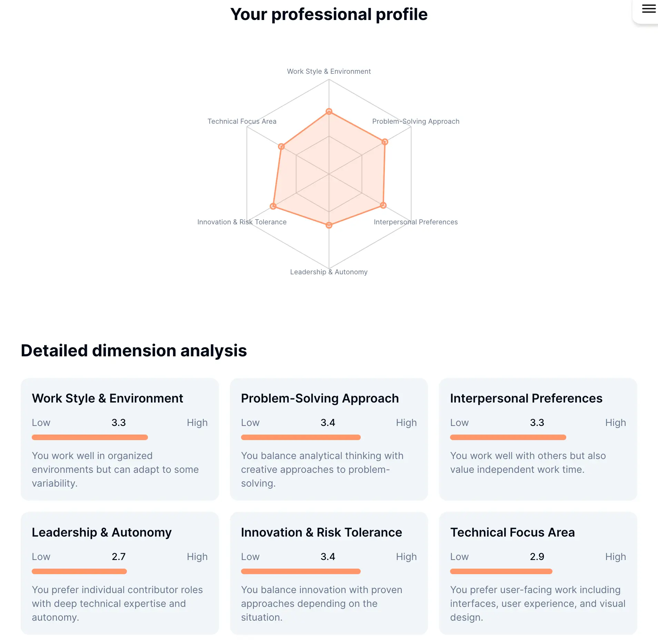Select the Work Style & Environment chart label
The height and width of the screenshot is (641, 658).
pyautogui.click(x=329, y=71)
